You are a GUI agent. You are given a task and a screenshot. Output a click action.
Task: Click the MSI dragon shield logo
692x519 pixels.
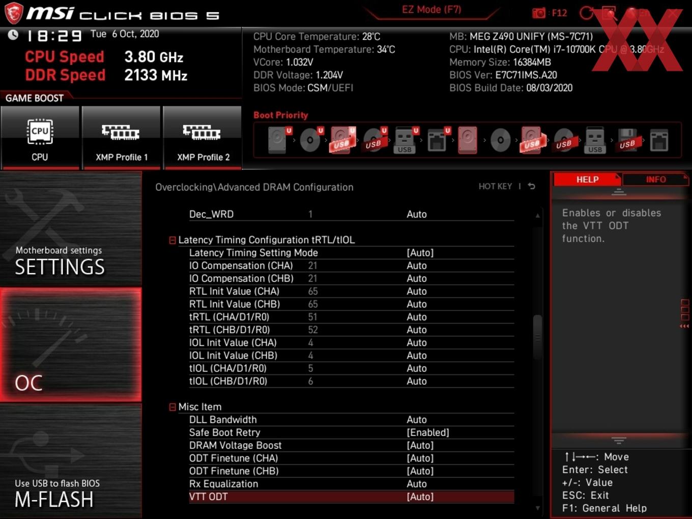14,13
